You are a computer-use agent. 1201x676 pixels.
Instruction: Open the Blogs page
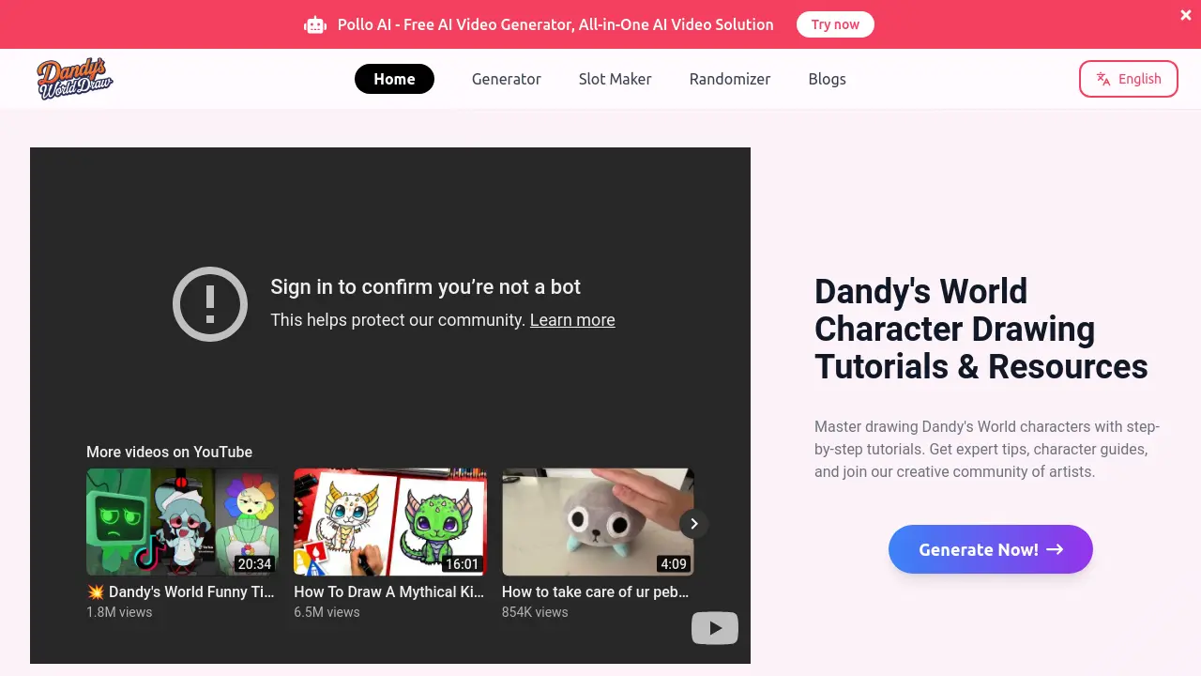pyautogui.click(x=827, y=79)
